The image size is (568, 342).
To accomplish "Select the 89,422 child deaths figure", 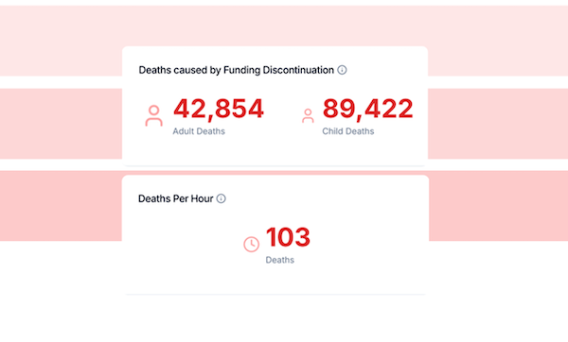I will pyautogui.click(x=367, y=109).
